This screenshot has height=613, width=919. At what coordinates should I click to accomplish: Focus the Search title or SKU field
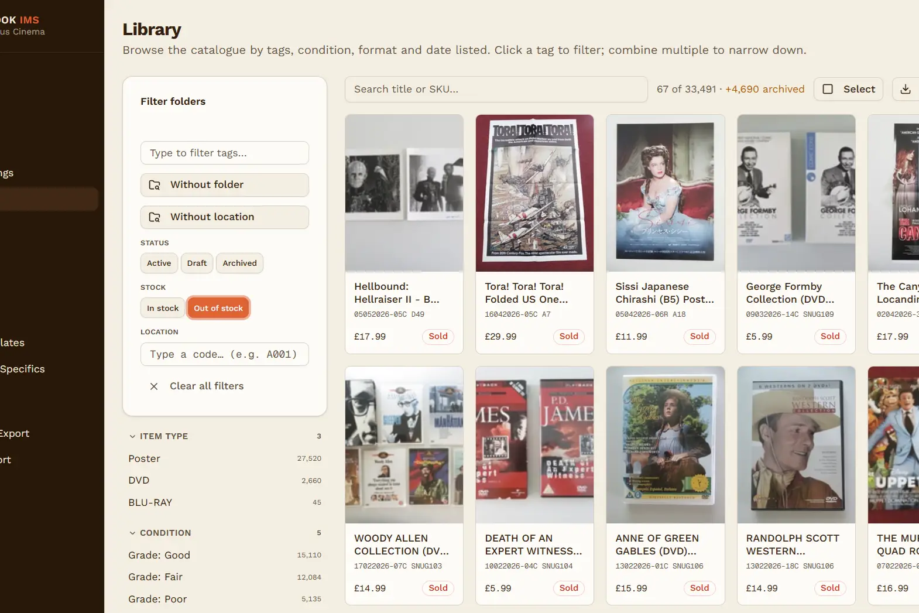point(496,89)
